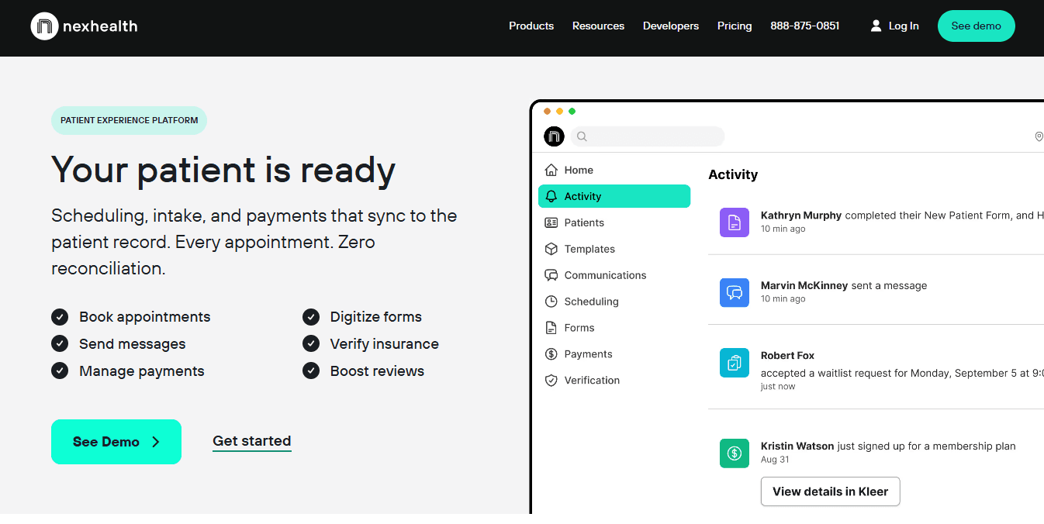Click the arrow inside See Demo button

[x=156, y=442]
